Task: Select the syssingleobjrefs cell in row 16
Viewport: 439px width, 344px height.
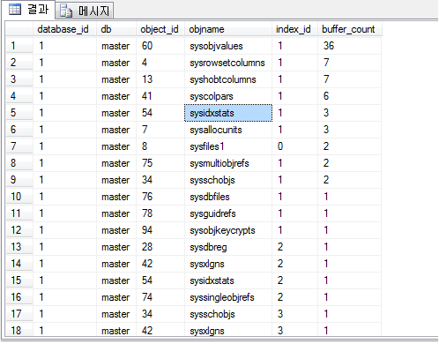Action: [x=228, y=297]
